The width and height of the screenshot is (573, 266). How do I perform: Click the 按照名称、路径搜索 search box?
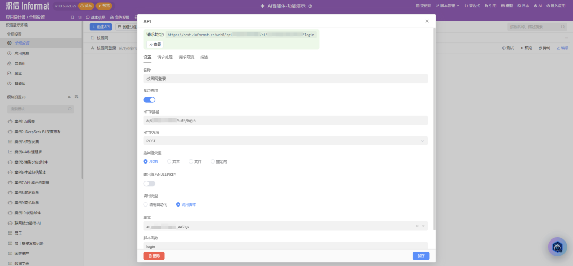pyautogui.click(x=537, y=27)
